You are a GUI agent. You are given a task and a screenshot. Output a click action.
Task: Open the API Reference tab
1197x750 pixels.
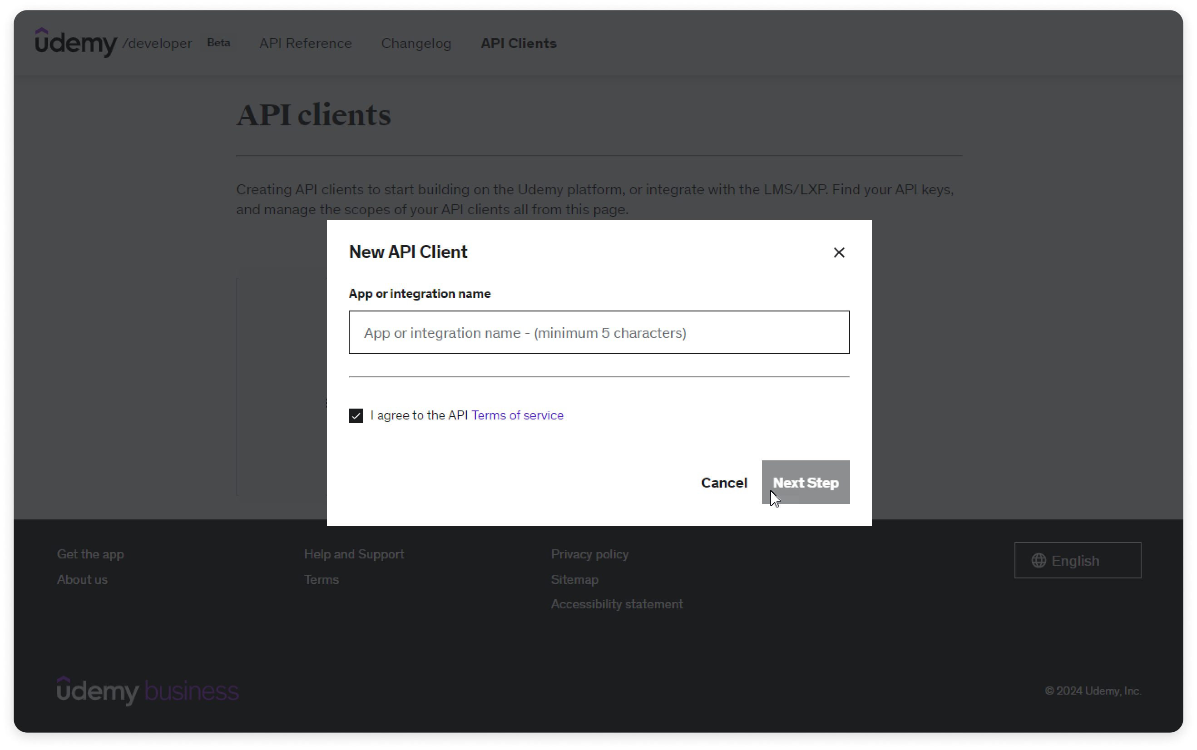pos(306,43)
